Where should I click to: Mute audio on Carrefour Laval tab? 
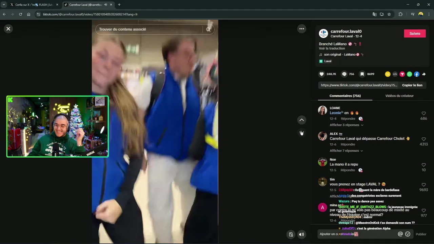pyautogui.click(x=106, y=5)
